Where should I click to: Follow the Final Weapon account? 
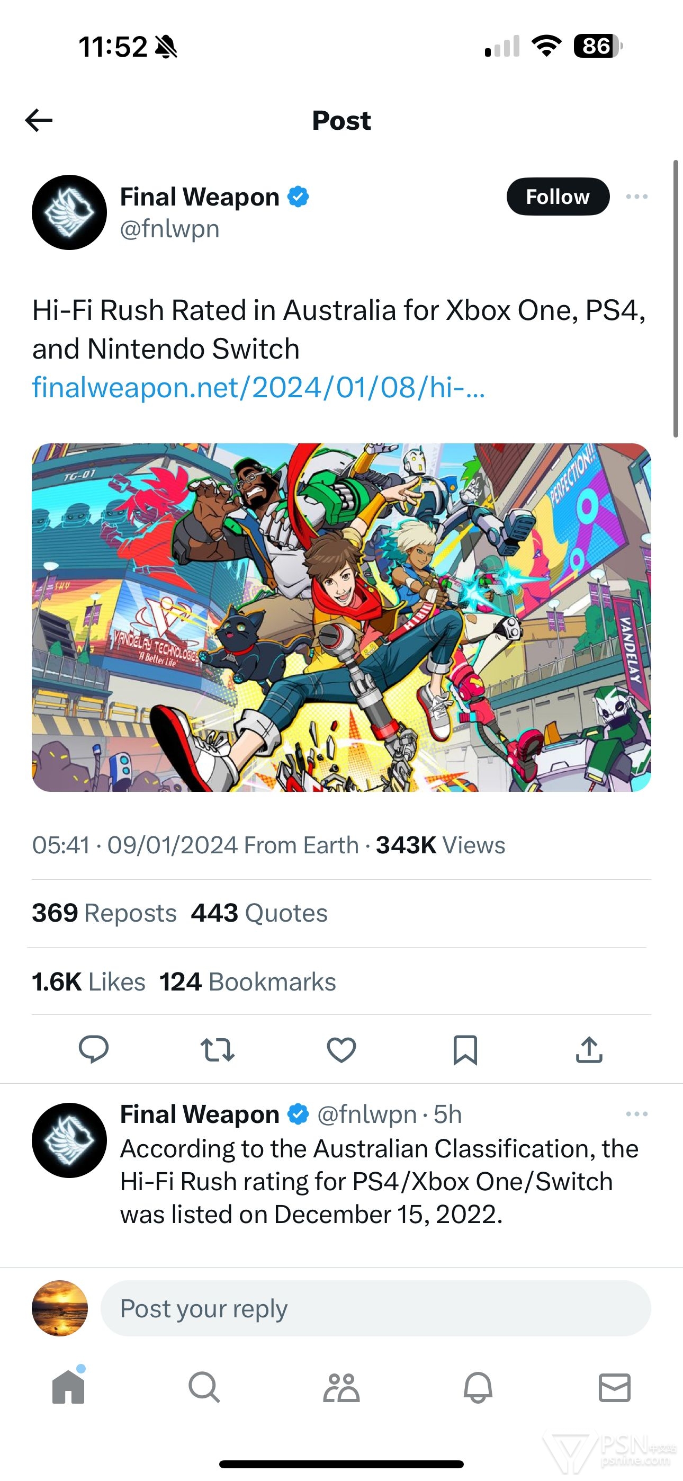(x=558, y=197)
